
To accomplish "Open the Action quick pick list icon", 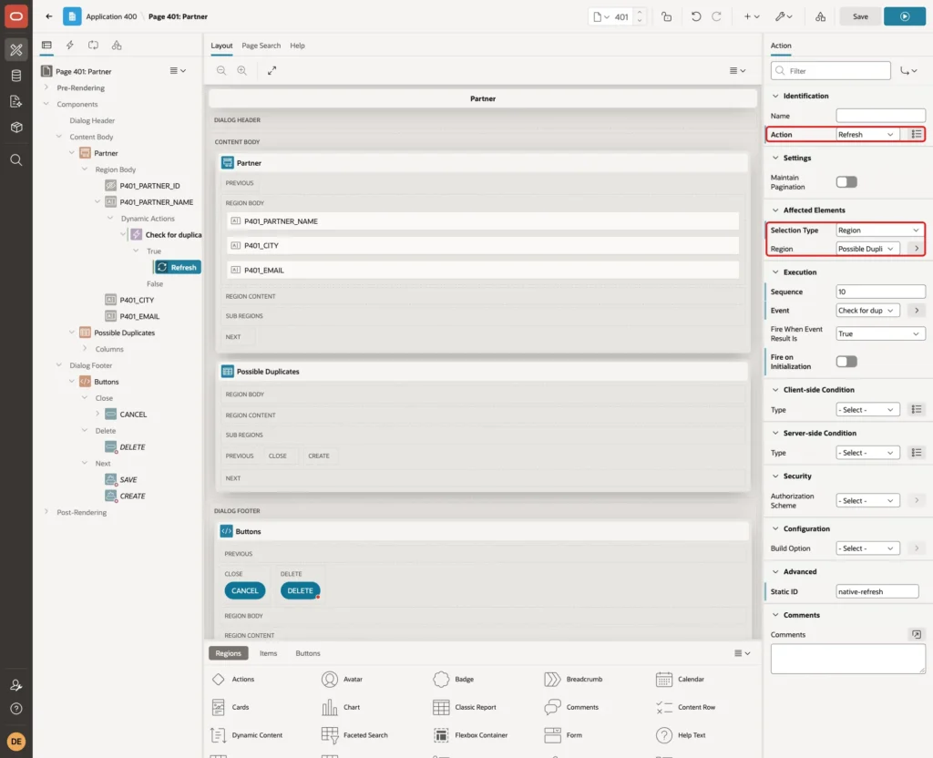I will [917, 135].
